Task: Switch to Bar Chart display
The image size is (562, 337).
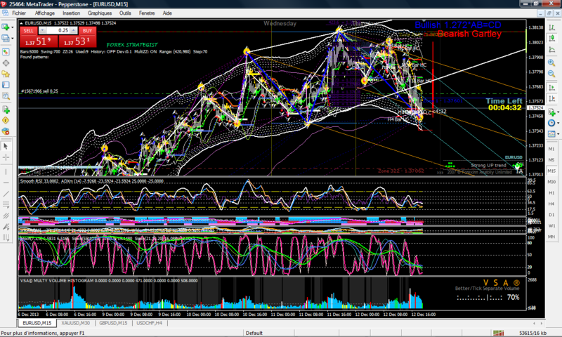Action: tap(552, 27)
